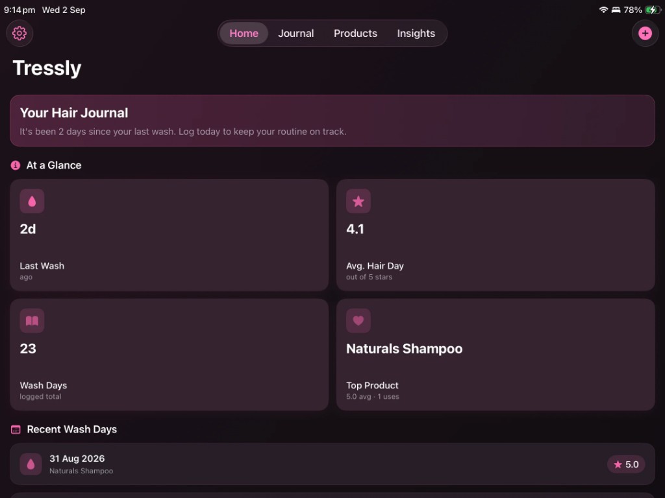Open the 31 Aug 2026 wash day entry

pos(332,464)
